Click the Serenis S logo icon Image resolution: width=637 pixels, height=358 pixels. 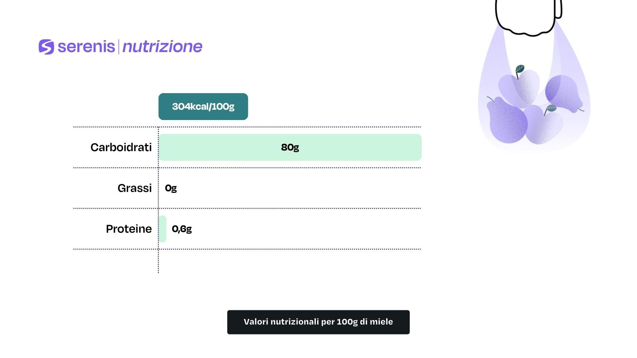46,47
